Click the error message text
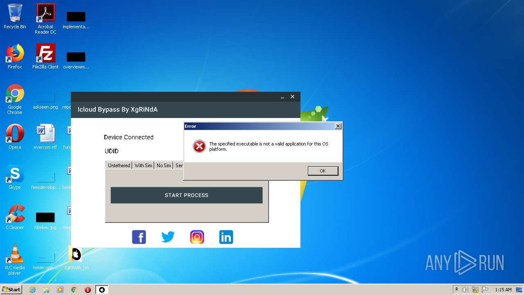The width and height of the screenshot is (524, 295). coord(269,147)
